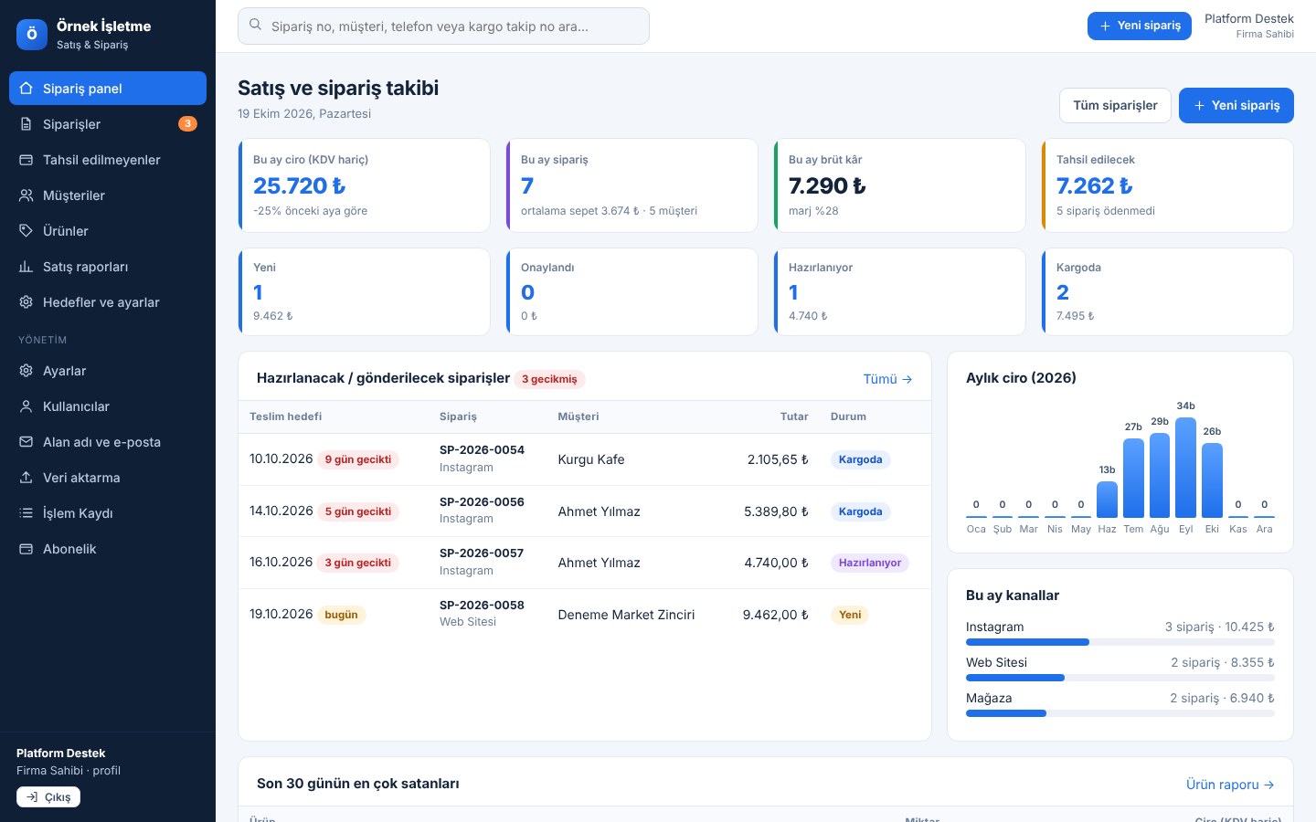The height and width of the screenshot is (822, 1316).
Task: Click the Ayarlar gear icon under Yönetim
Action: point(27,371)
